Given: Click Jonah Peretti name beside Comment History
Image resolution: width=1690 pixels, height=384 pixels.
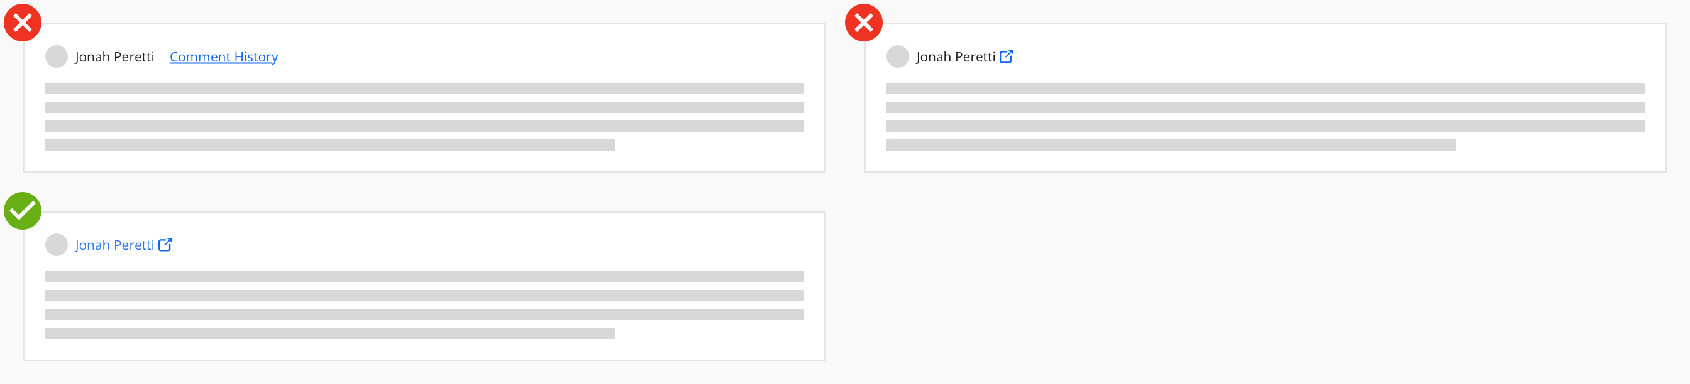Looking at the screenshot, I should [114, 57].
